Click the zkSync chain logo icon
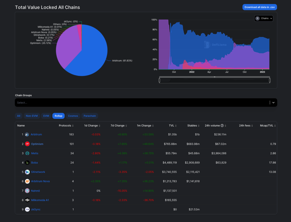Image resolution: width=291 pixels, height=222 pixels. (27, 210)
